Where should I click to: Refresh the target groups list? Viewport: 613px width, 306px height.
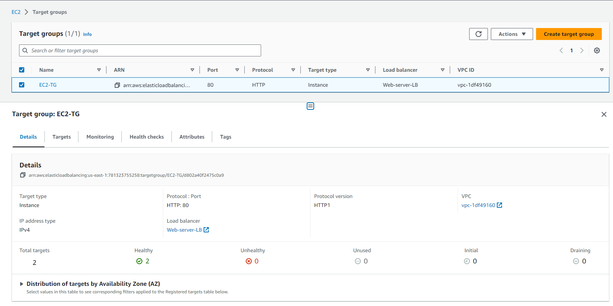[478, 34]
